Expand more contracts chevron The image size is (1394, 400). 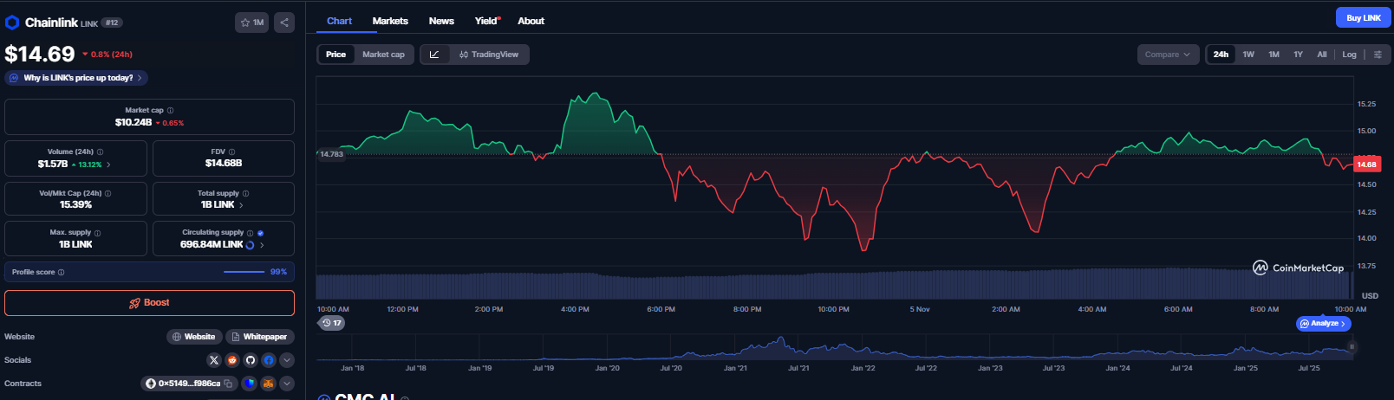[x=287, y=384]
